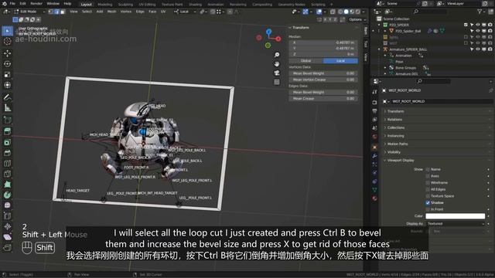The width and height of the screenshot is (495, 278).
Task: Select the Scale tool
Action: [7, 75]
